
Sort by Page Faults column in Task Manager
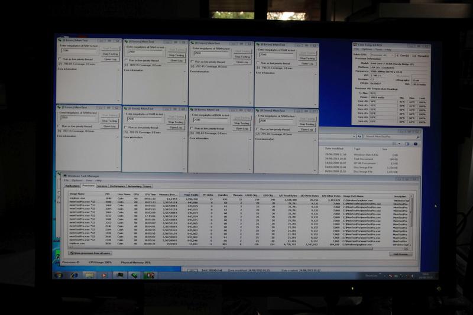pos(190,194)
